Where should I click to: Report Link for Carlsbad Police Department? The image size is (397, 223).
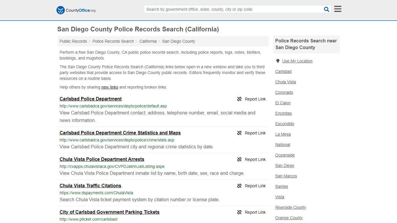tap(255, 99)
